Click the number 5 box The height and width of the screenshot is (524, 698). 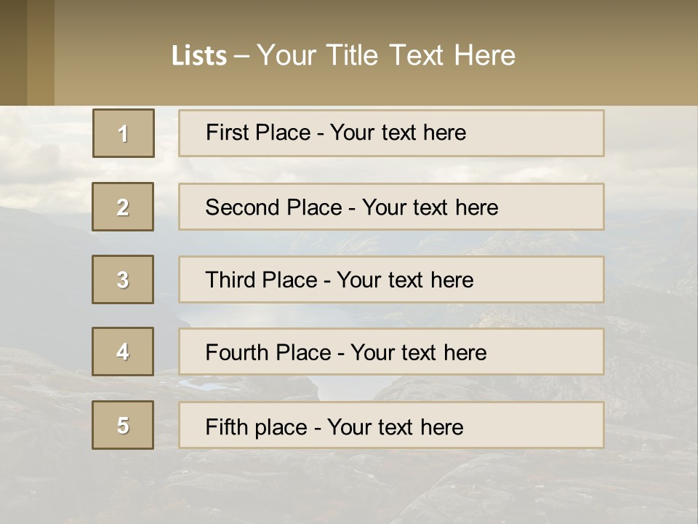[x=123, y=425]
